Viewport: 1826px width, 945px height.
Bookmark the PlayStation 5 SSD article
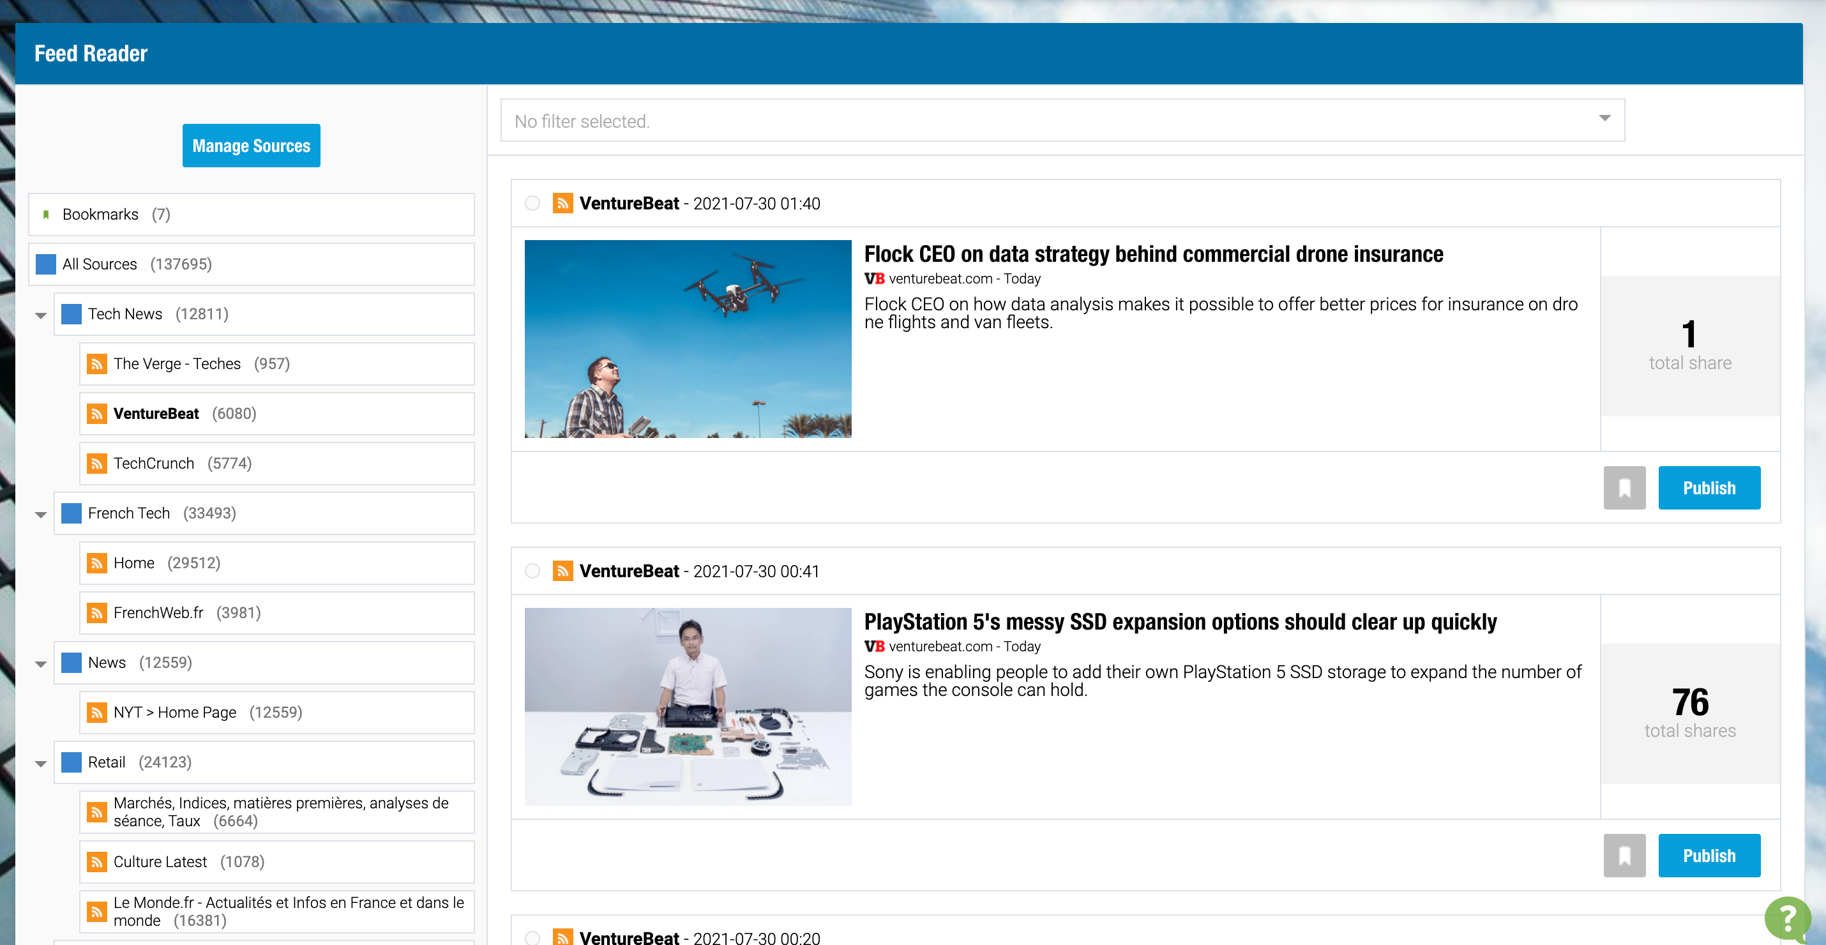pyautogui.click(x=1624, y=856)
